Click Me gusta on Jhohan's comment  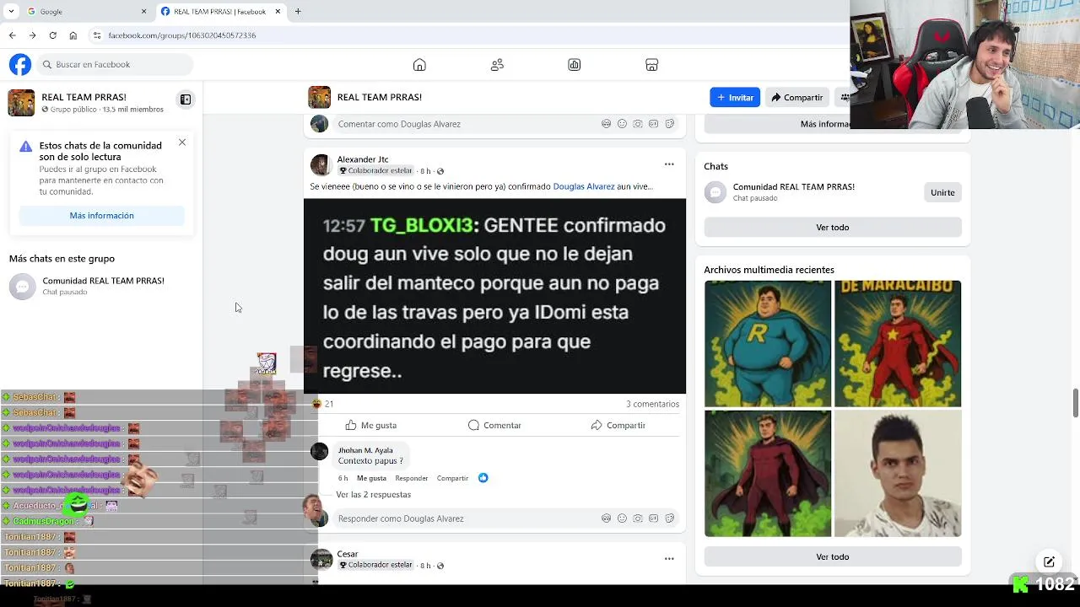pos(371,478)
